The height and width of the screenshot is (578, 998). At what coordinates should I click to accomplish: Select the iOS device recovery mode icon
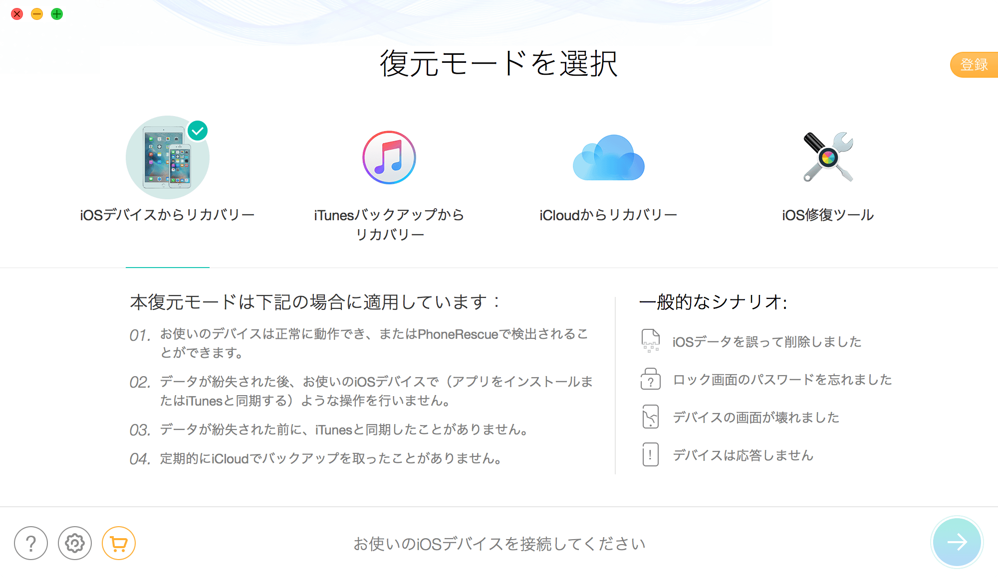167,157
